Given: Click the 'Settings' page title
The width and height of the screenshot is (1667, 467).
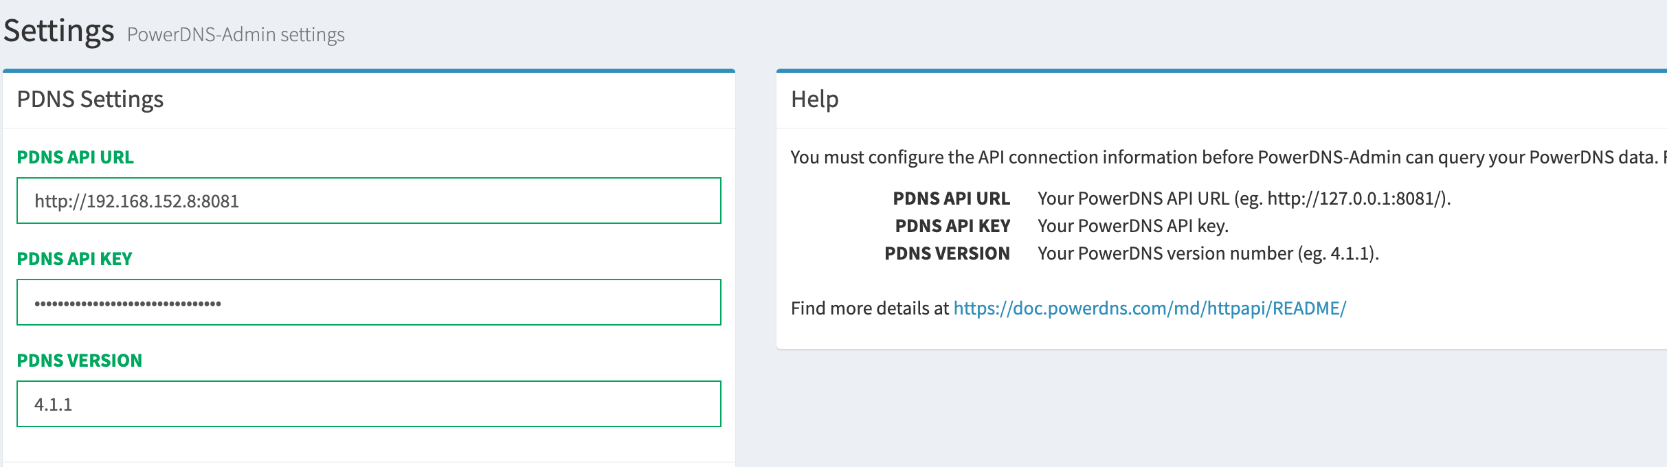Looking at the screenshot, I should click(x=59, y=31).
